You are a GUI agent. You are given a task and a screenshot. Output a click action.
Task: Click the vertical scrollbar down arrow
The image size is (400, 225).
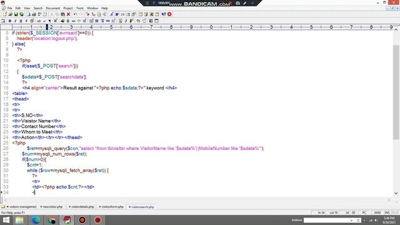(396, 193)
